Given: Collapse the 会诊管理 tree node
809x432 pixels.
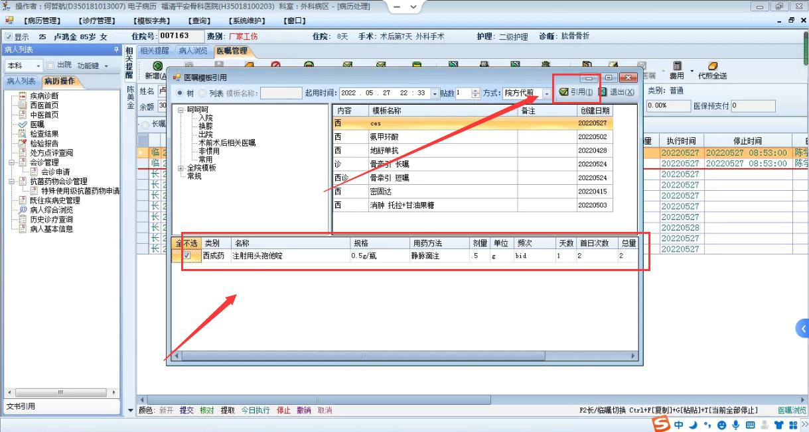Looking at the screenshot, I should (x=12, y=162).
